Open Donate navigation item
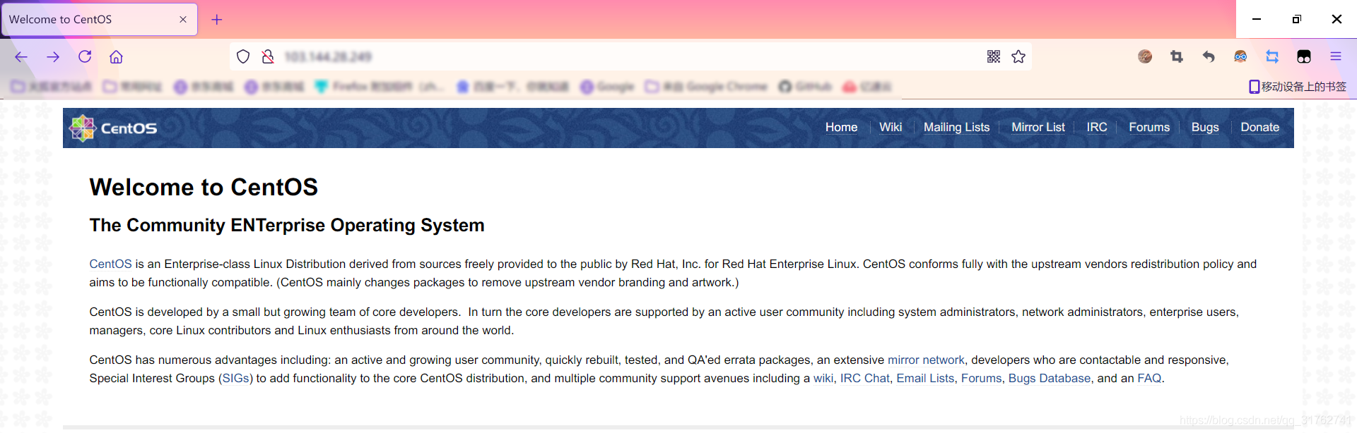Screen dimensions: 1357x433 [1260, 128]
